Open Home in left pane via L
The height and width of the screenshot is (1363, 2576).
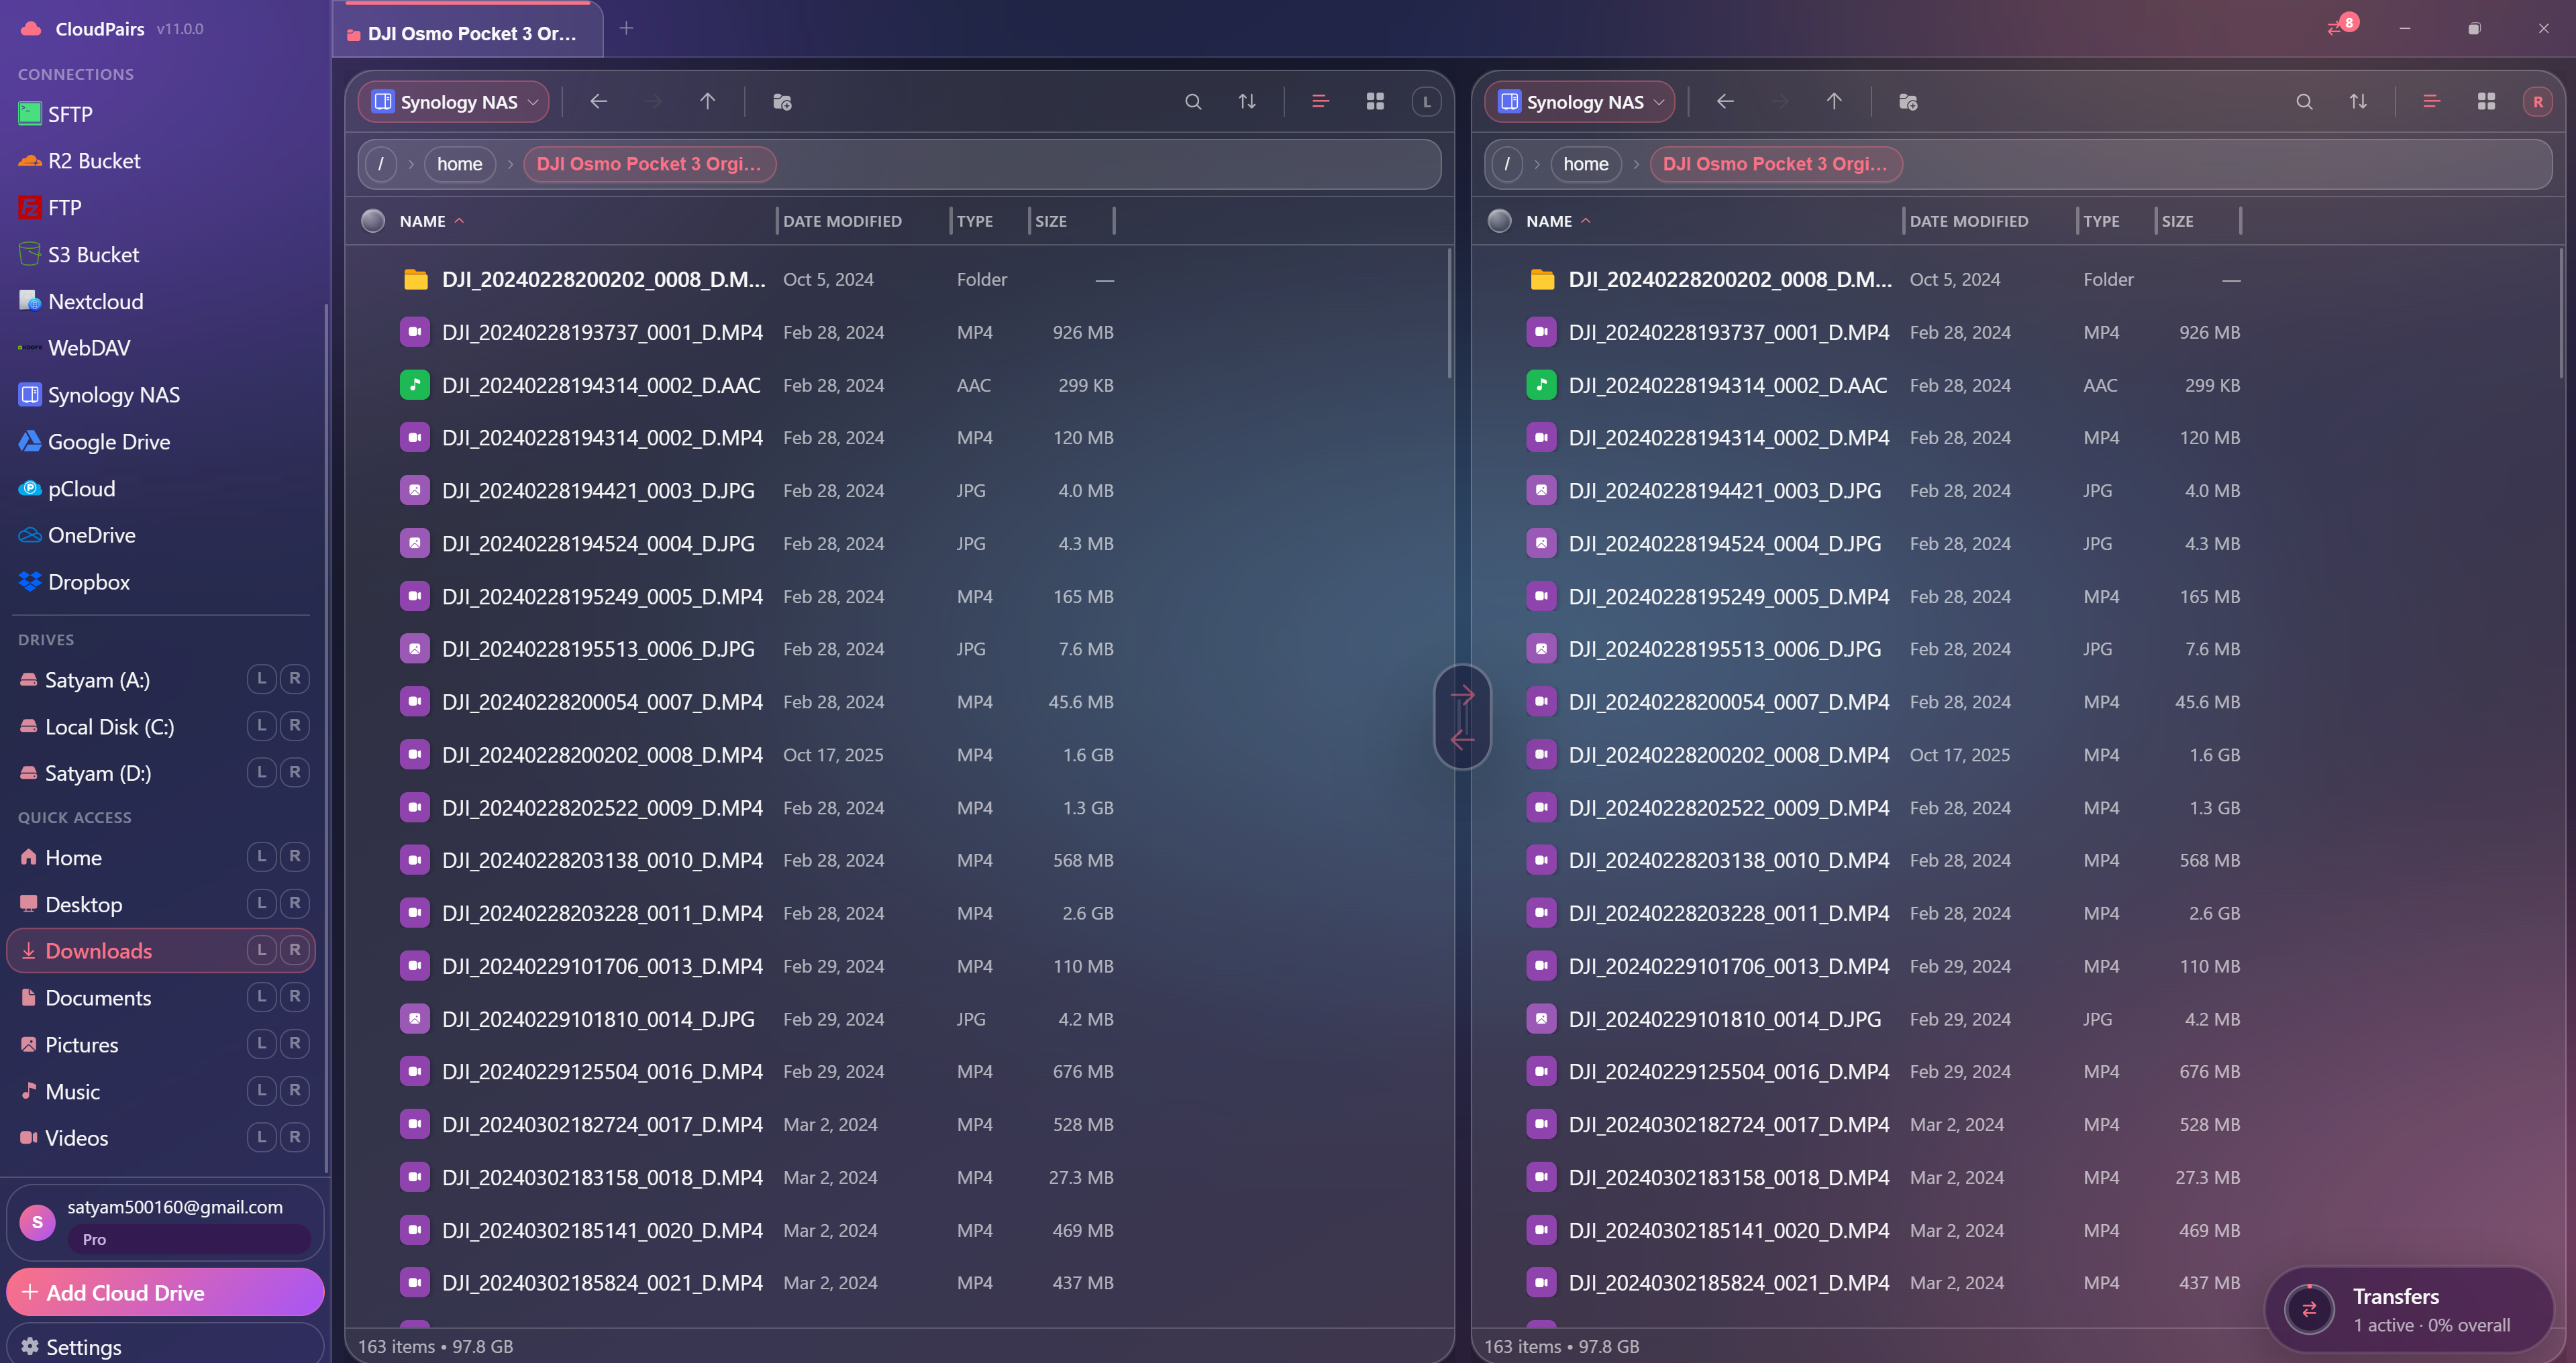point(261,857)
